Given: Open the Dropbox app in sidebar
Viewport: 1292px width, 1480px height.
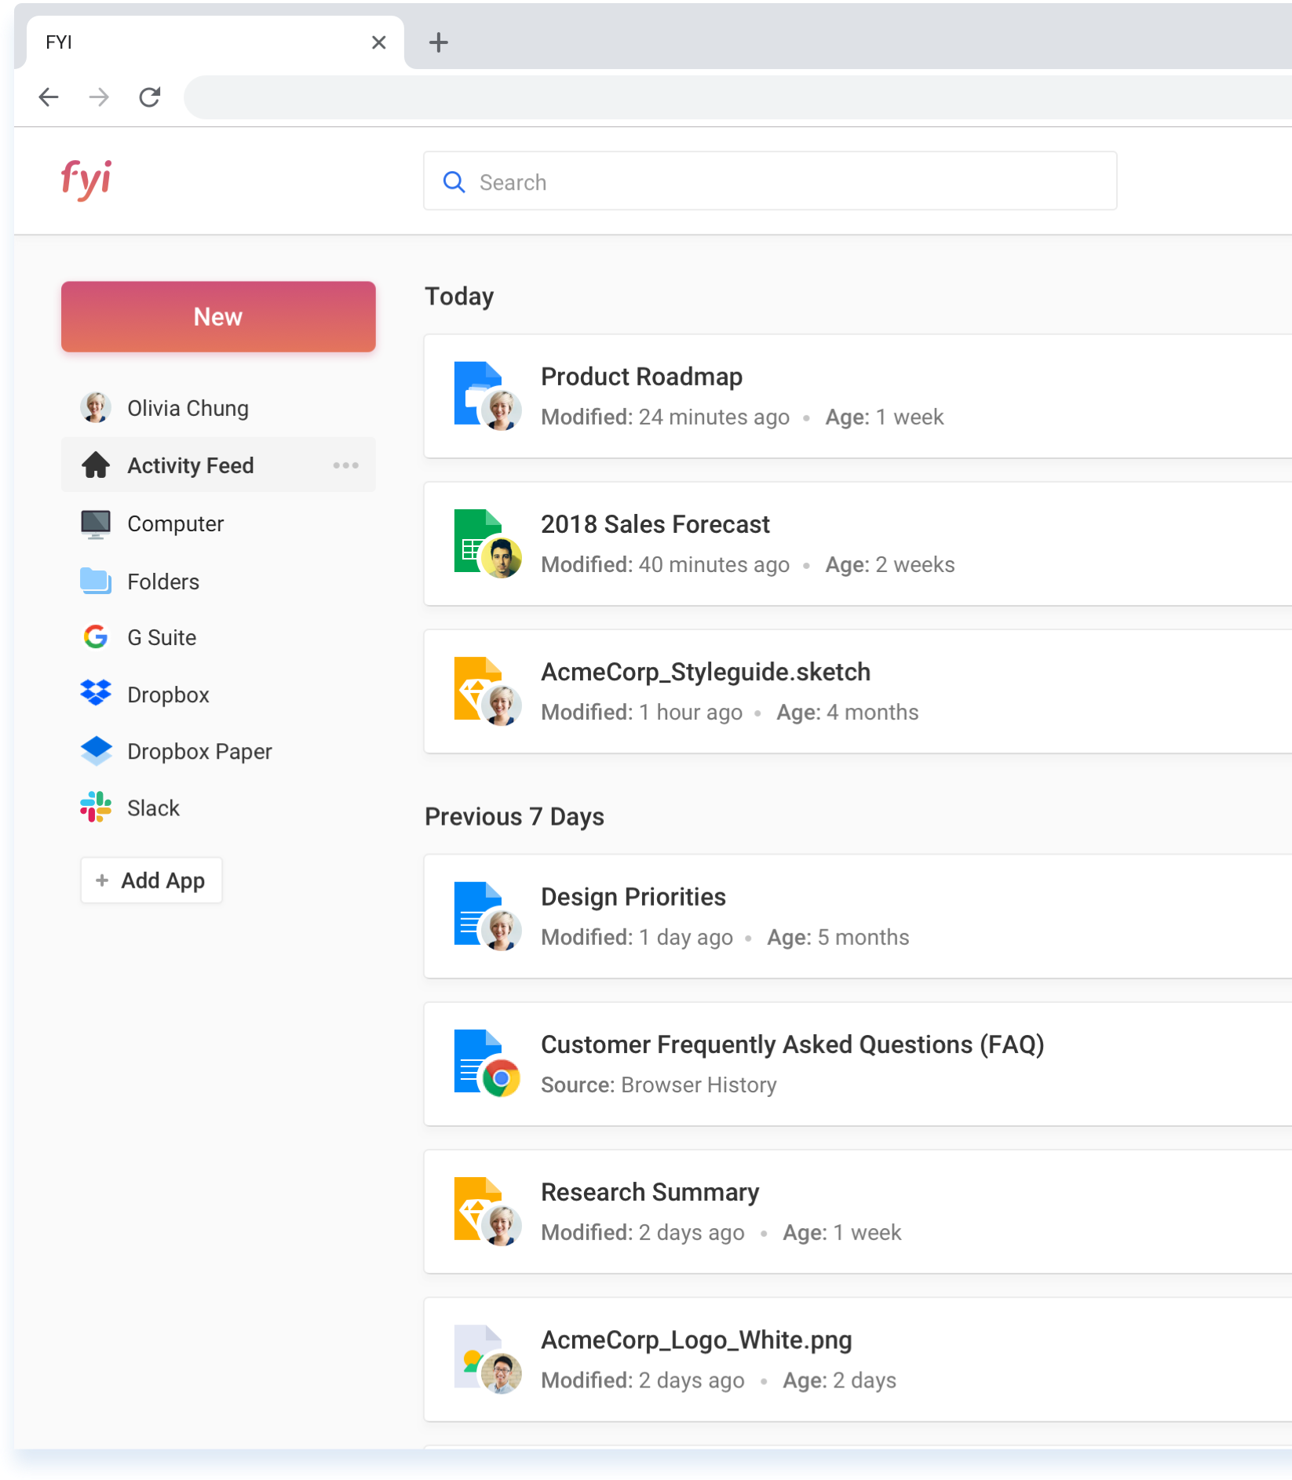Looking at the screenshot, I should [x=168, y=695].
